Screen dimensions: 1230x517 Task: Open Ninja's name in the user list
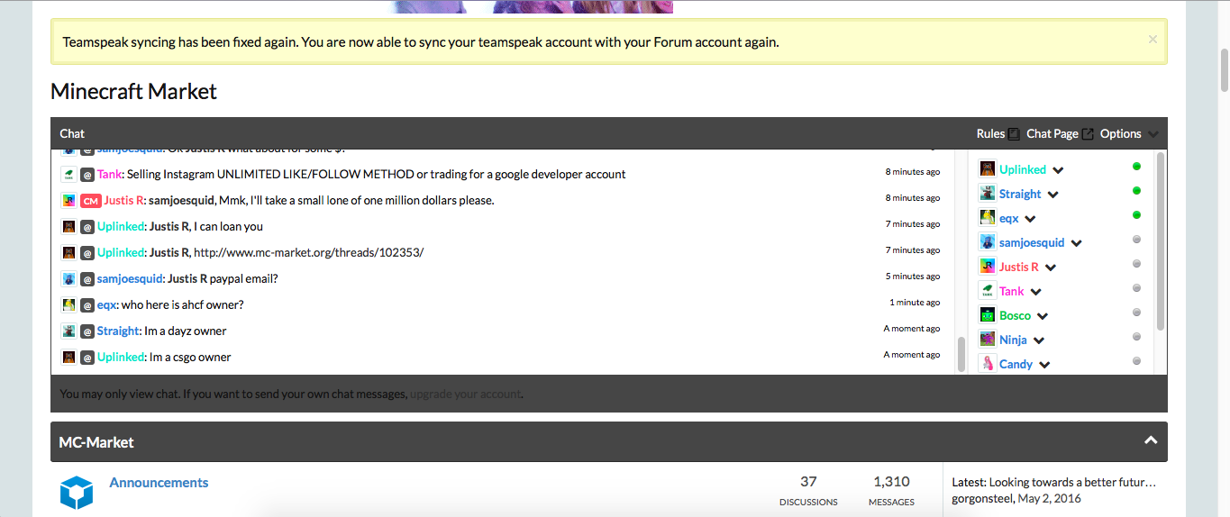pos(1013,340)
